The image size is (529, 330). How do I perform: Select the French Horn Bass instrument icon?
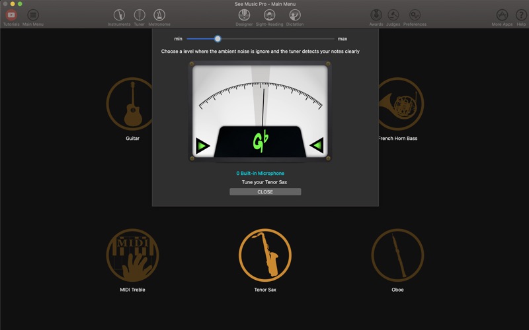point(401,104)
